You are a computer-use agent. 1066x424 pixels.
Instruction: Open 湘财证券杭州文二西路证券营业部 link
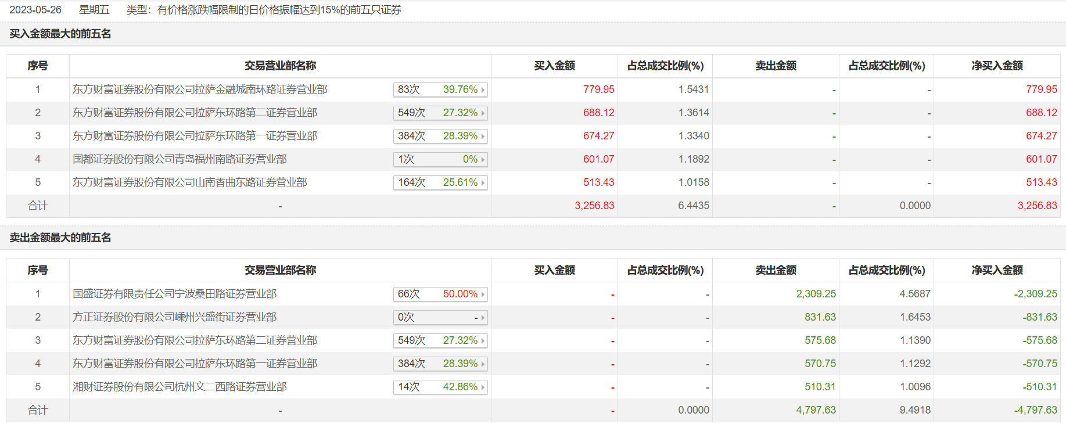pos(180,387)
